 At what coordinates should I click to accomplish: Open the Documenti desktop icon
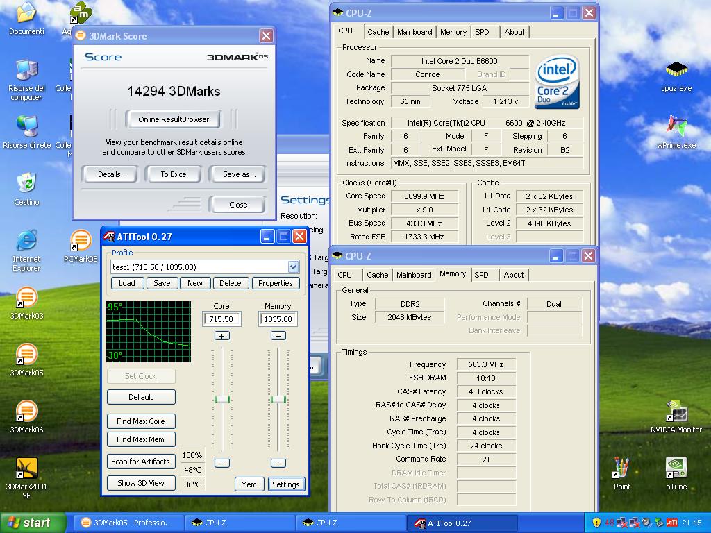point(26,18)
